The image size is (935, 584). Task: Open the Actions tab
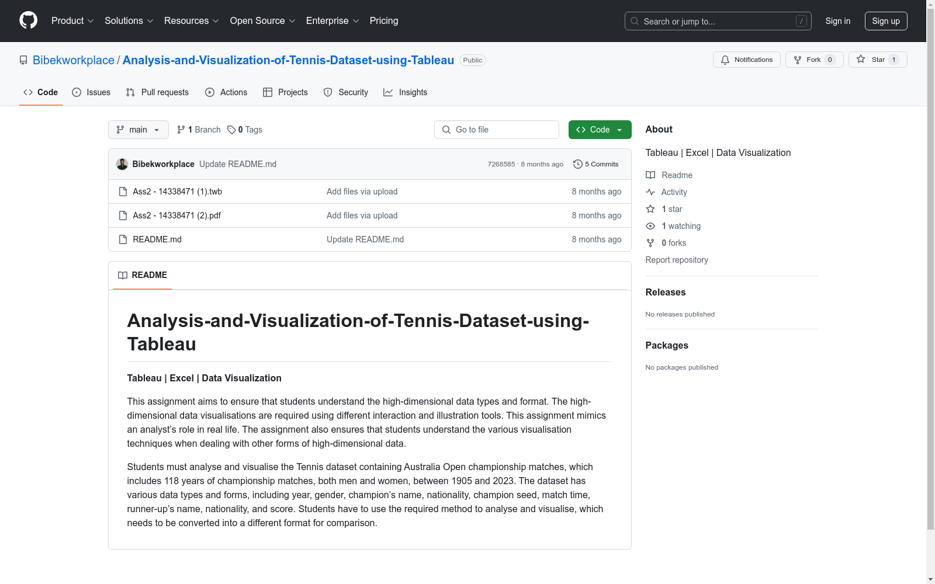click(226, 92)
